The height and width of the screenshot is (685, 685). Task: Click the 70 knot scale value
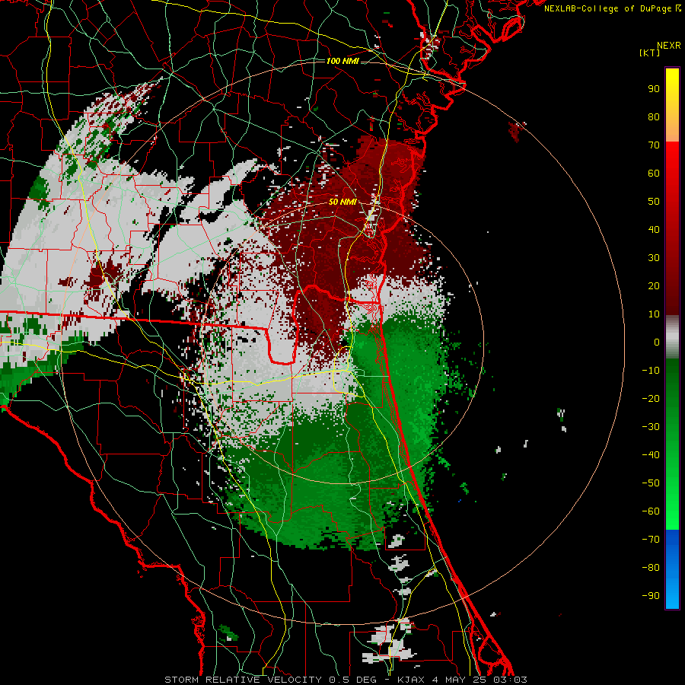coord(654,145)
